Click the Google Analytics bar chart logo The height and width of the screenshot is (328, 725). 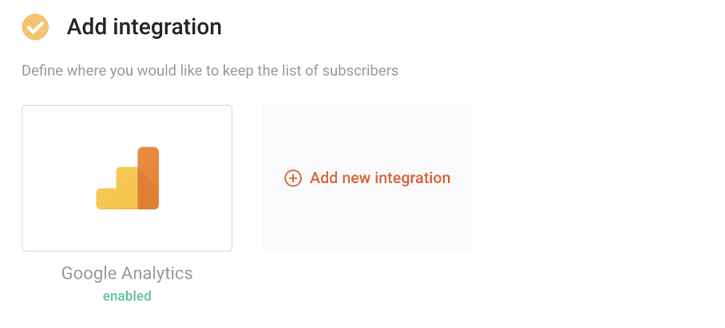pos(128,178)
